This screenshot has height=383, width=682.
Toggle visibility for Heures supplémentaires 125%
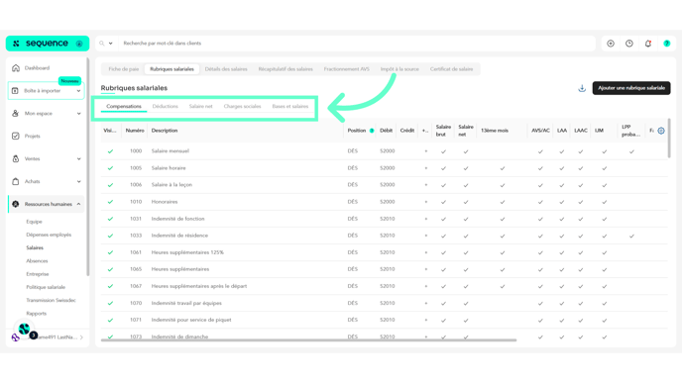(110, 252)
